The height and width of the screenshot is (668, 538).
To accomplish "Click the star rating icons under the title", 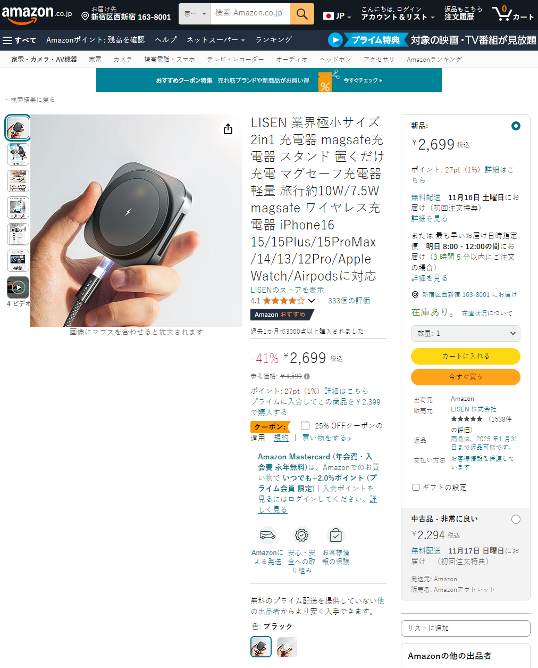I will tap(284, 301).
